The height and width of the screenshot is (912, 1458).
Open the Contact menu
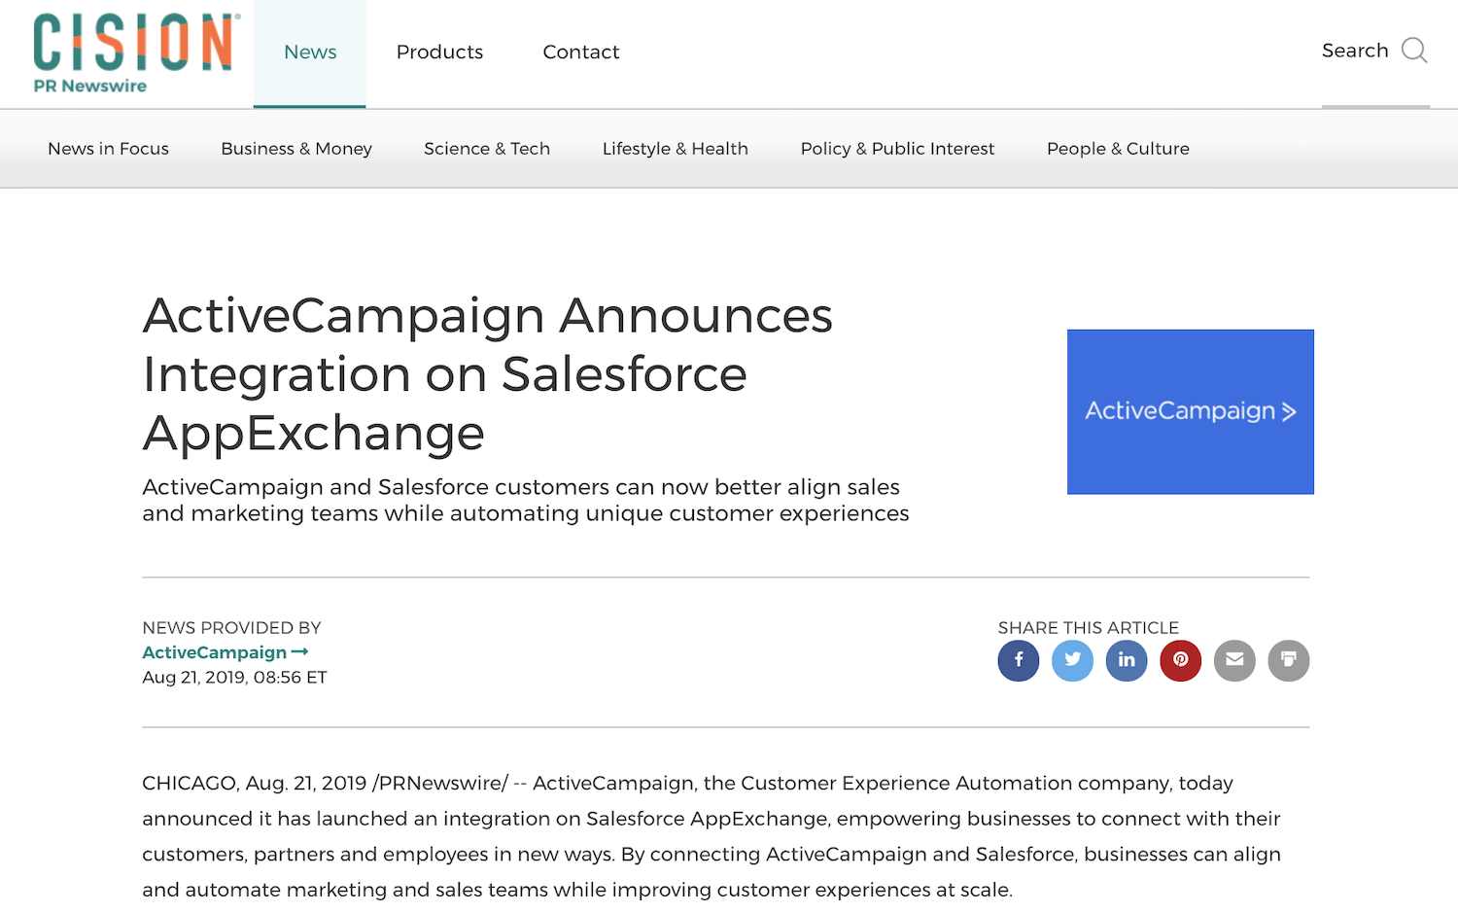tap(580, 53)
